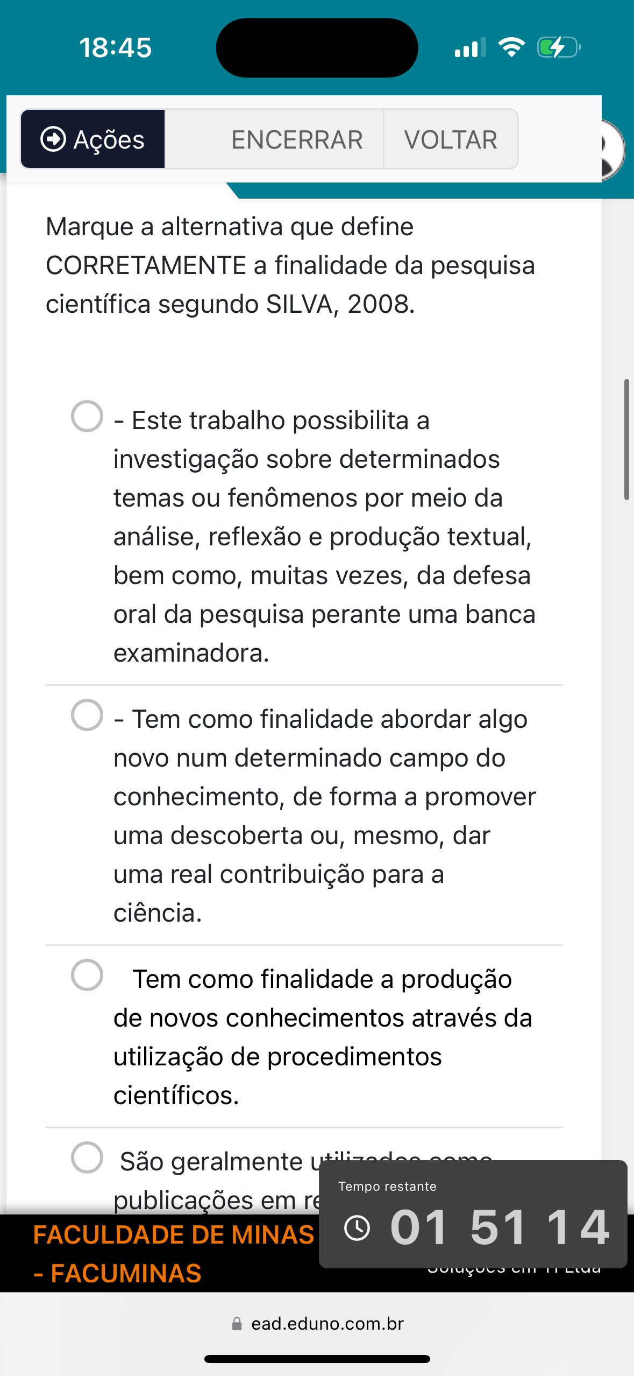Tap the cellular signal bars icon

(x=470, y=47)
